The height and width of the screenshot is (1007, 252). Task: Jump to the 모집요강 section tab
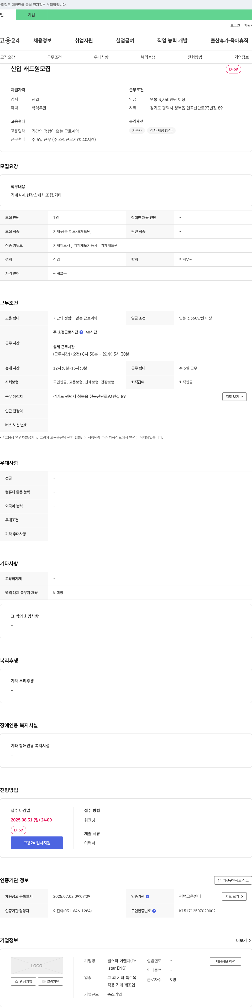click(8, 57)
